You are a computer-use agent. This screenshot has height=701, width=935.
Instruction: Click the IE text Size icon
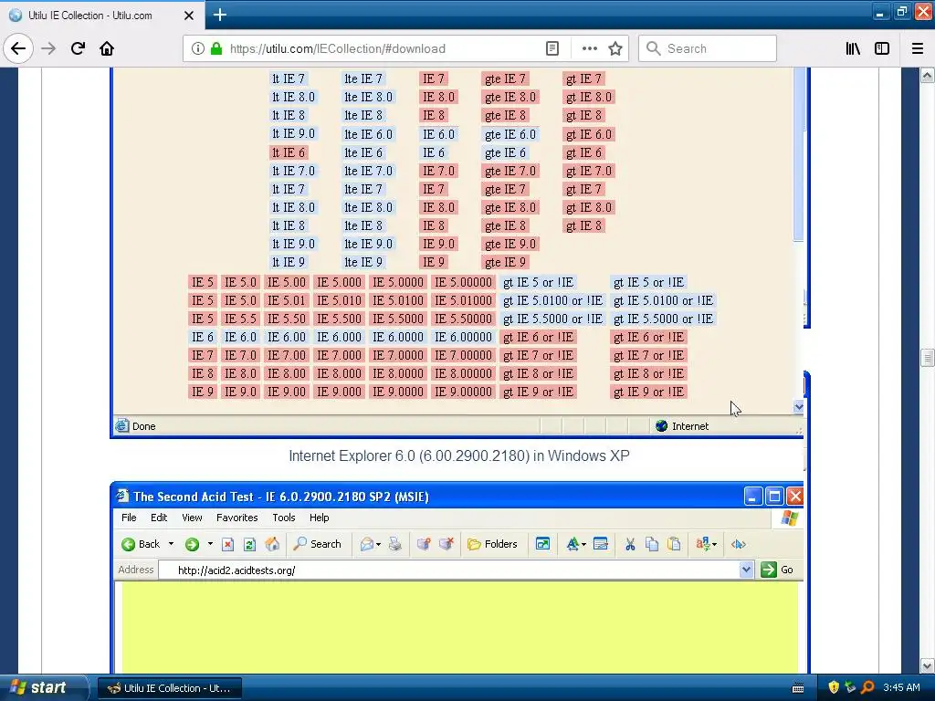(x=573, y=544)
